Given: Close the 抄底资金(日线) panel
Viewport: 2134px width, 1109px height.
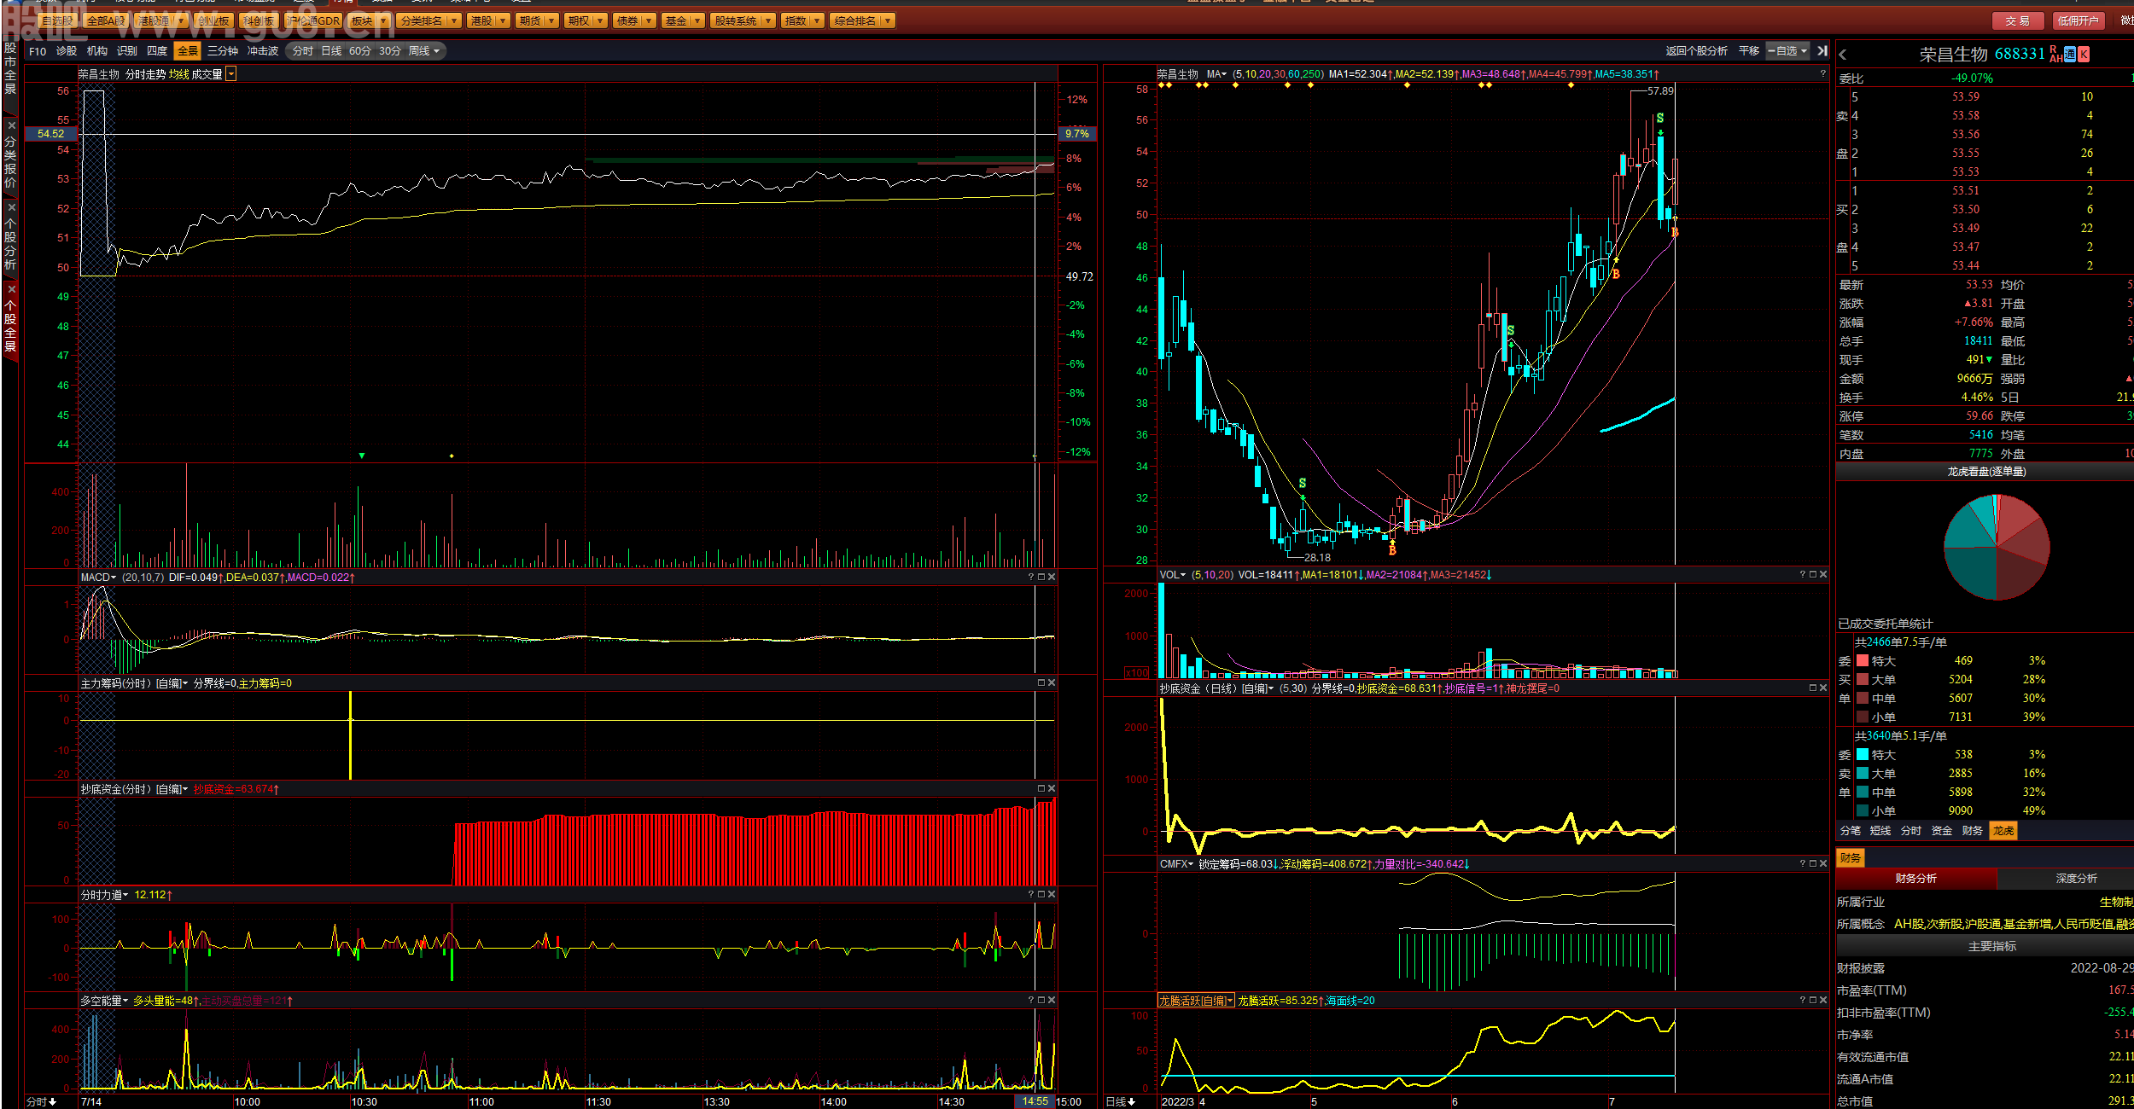Looking at the screenshot, I should click(x=1823, y=688).
